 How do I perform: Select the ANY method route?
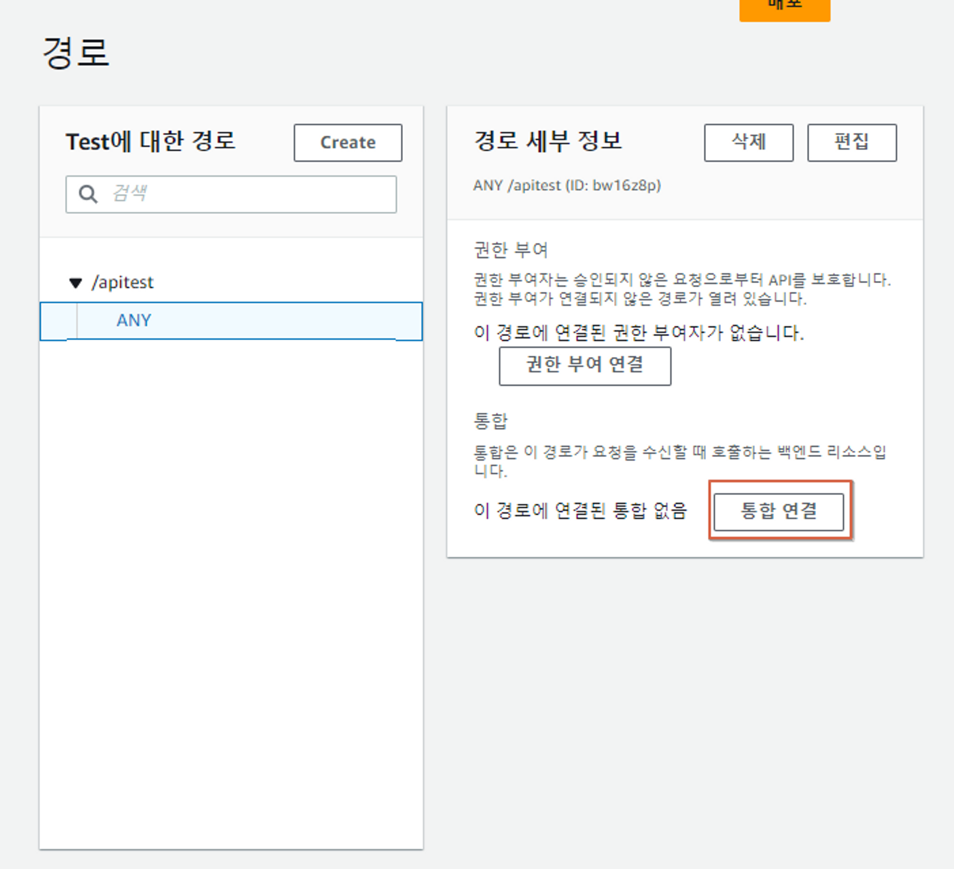pyautogui.click(x=135, y=321)
